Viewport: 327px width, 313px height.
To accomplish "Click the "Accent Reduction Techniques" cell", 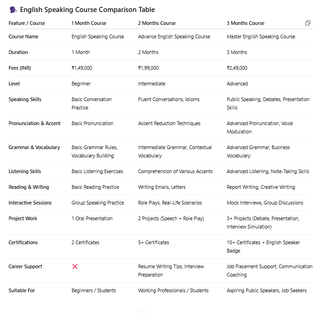I will coord(169,123).
